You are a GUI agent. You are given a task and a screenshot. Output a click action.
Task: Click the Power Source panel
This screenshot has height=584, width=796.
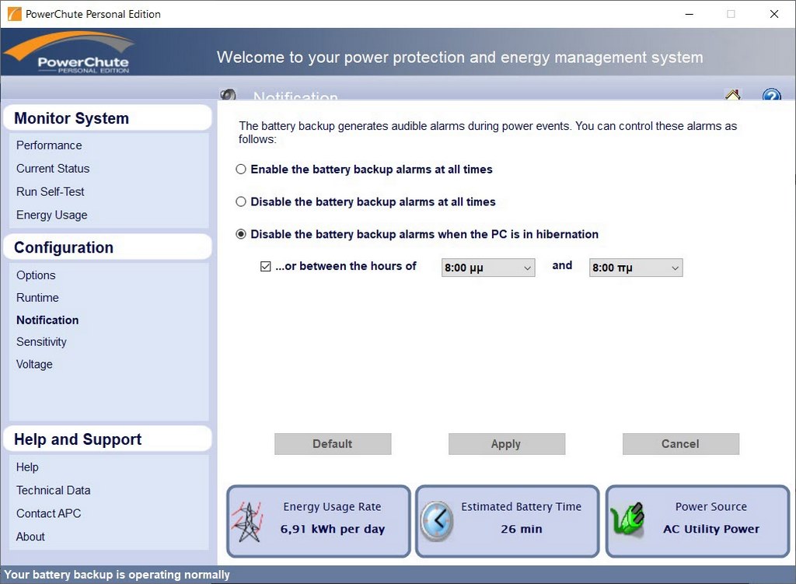[x=697, y=521]
